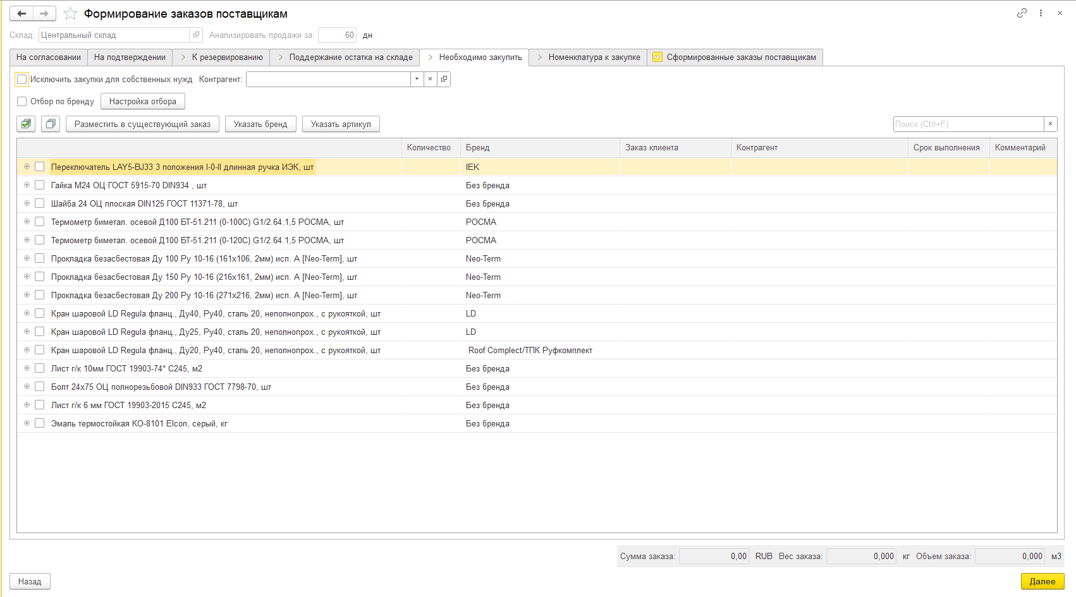This screenshot has height=597, width=1076.
Task: Click the check all rows icon
Action: 26,124
